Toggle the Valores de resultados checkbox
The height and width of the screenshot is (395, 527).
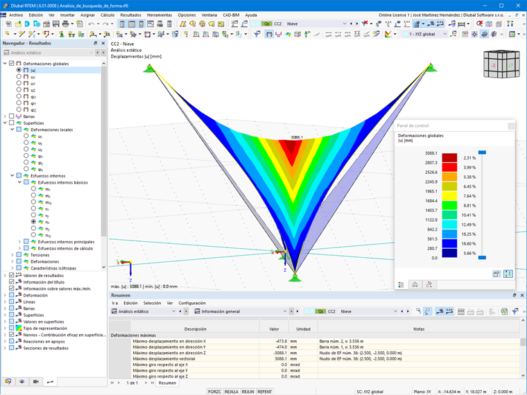click(11, 275)
